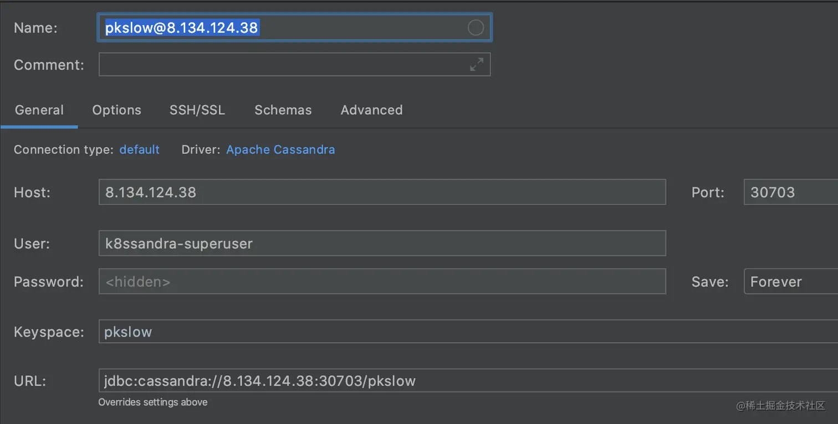Viewport: 838px width, 424px height.
Task: Click the hidden Password field
Action: (x=382, y=282)
